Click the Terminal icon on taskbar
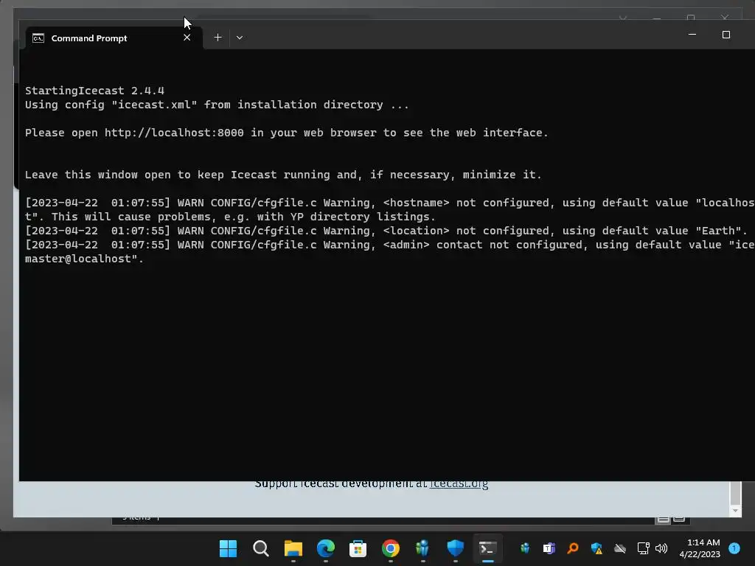Image resolution: width=755 pixels, height=566 pixels. [487, 548]
